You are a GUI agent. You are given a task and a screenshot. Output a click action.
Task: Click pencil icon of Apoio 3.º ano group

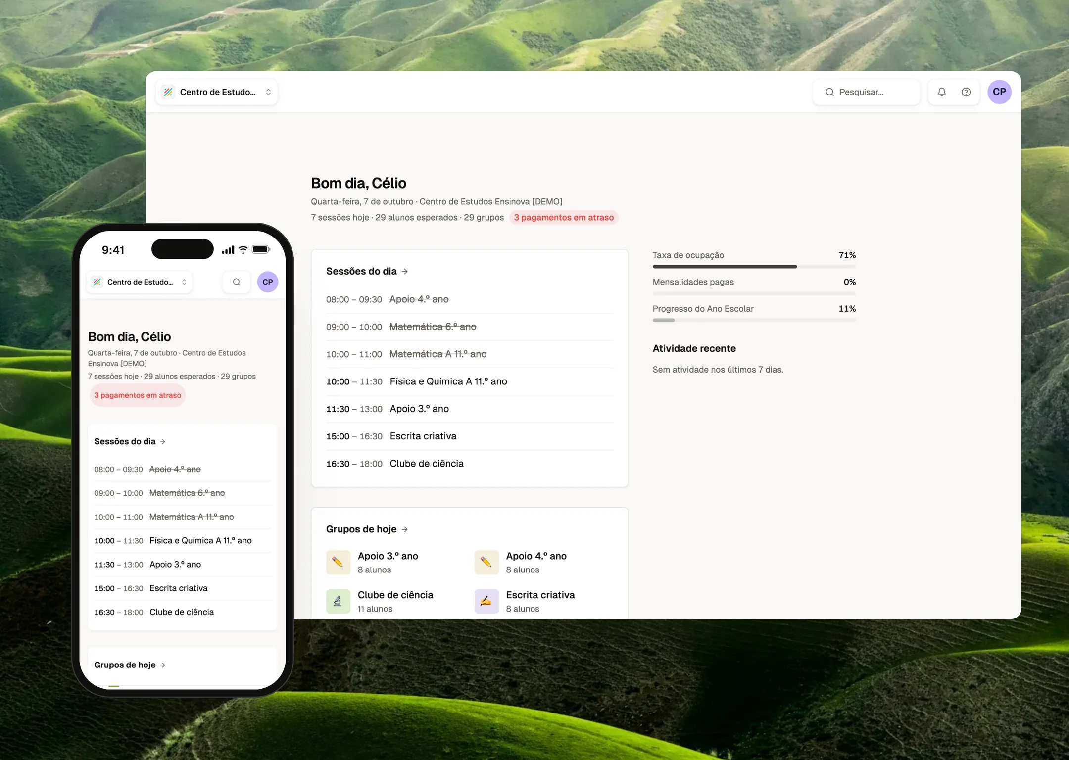[x=338, y=562]
